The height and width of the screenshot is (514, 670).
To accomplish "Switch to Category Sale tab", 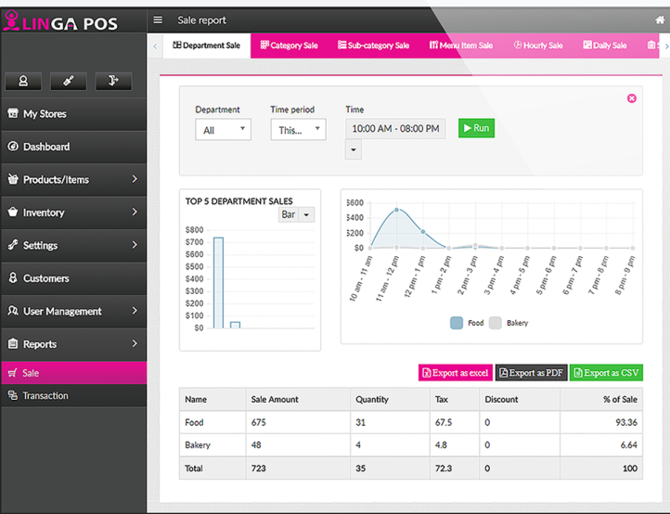I will 290,45.
